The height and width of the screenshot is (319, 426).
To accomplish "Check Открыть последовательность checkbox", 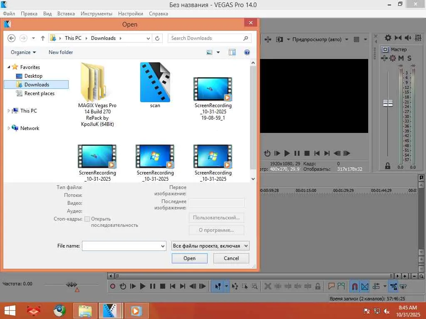I will click(x=87, y=219).
